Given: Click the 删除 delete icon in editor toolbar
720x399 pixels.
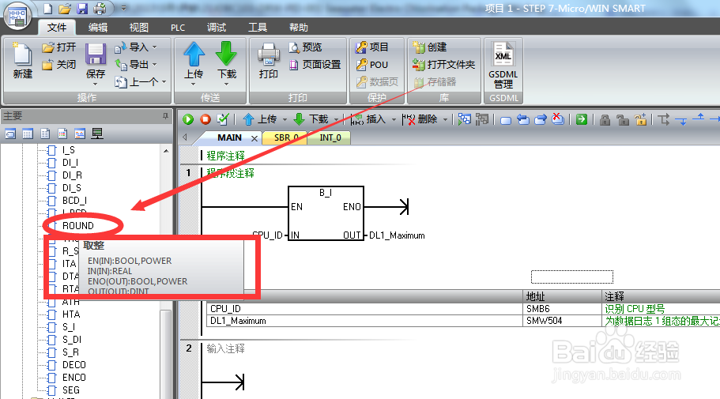Looking at the screenshot, I should coord(409,119).
